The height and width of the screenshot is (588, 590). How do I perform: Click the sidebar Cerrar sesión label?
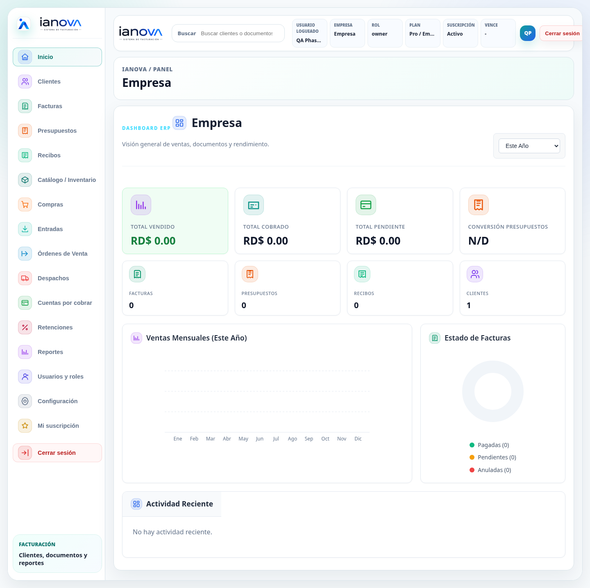coord(57,453)
